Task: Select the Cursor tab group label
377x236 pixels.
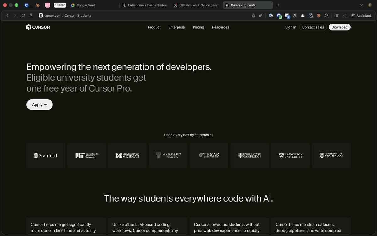Action: pos(60,5)
